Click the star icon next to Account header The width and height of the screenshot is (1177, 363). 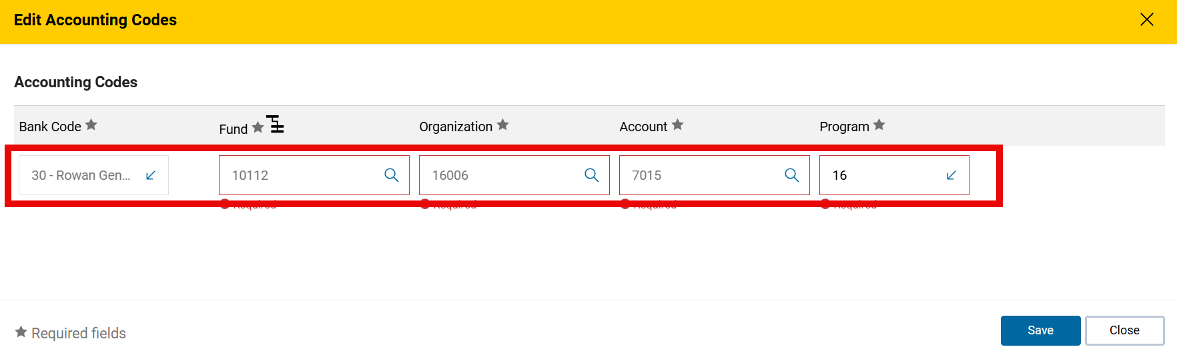point(677,125)
